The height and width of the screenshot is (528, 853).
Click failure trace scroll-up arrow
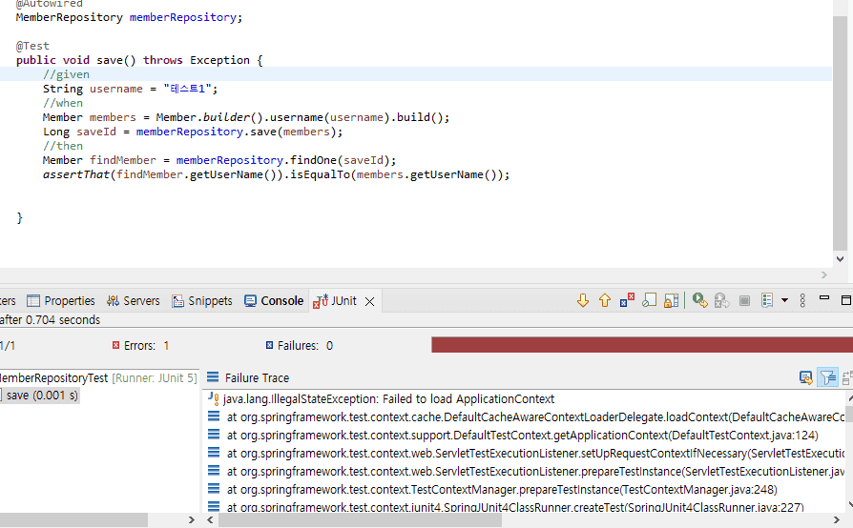pos(850,398)
